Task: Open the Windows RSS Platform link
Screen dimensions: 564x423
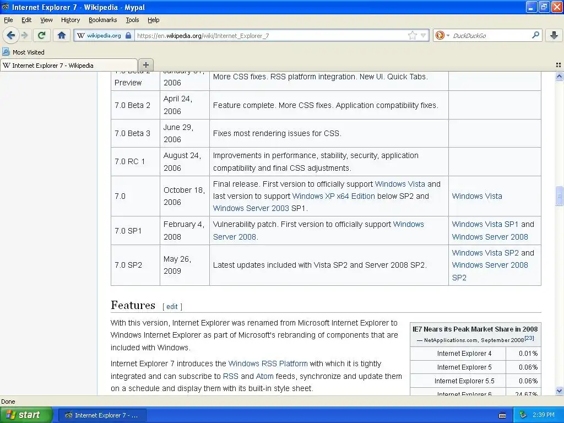Action: tap(268, 364)
